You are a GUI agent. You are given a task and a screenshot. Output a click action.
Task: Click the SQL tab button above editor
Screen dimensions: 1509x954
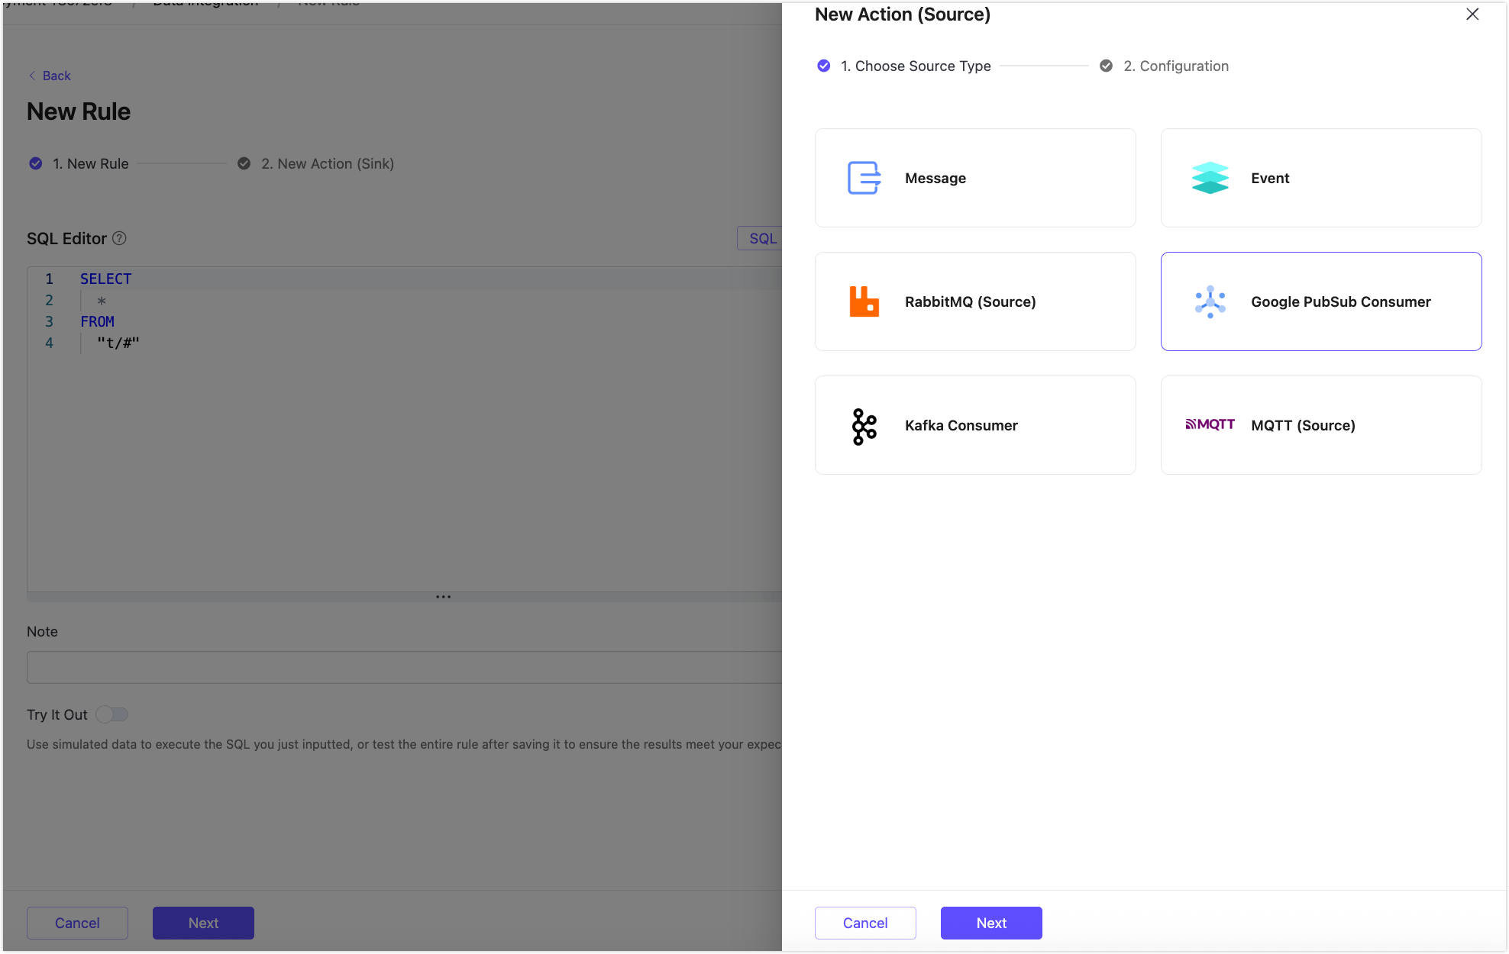click(761, 238)
